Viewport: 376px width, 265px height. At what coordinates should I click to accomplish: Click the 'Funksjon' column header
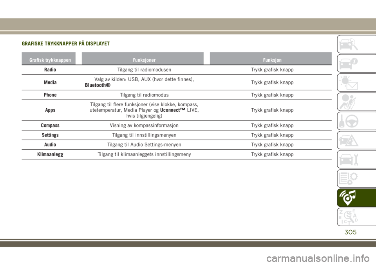pos(271,58)
